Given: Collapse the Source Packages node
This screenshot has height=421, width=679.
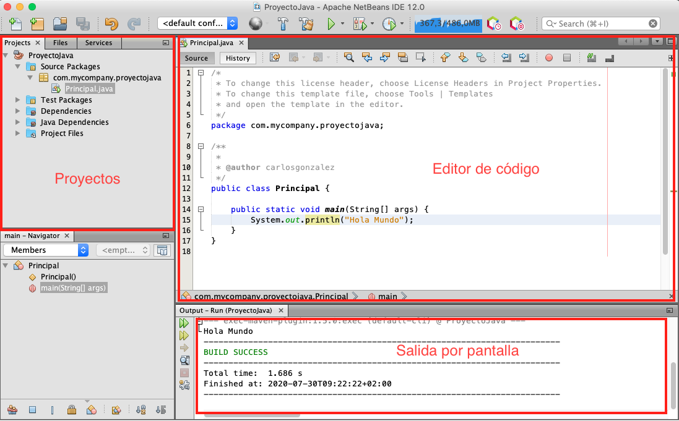Looking at the screenshot, I should click(x=18, y=67).
